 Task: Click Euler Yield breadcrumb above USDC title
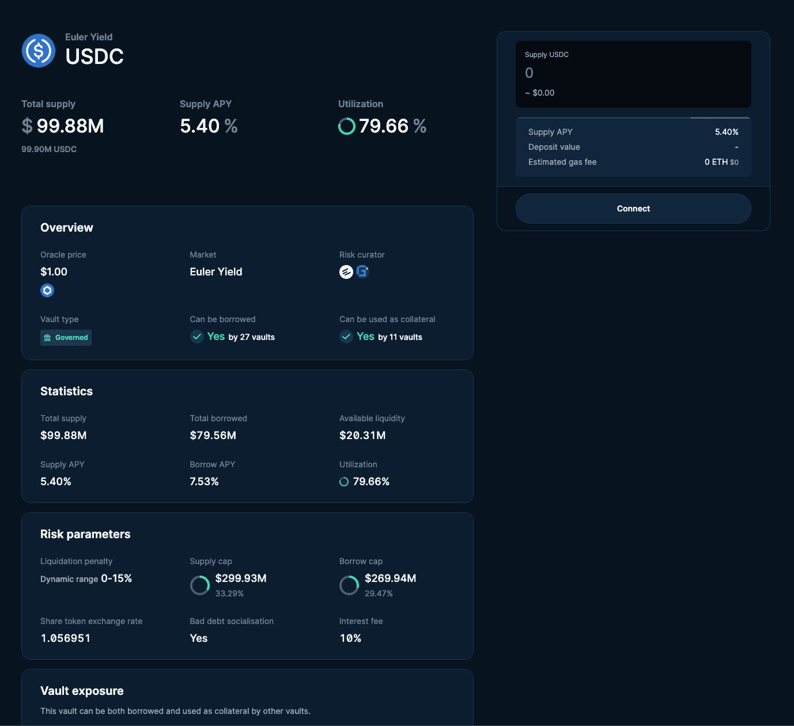[x=89, y=37]
